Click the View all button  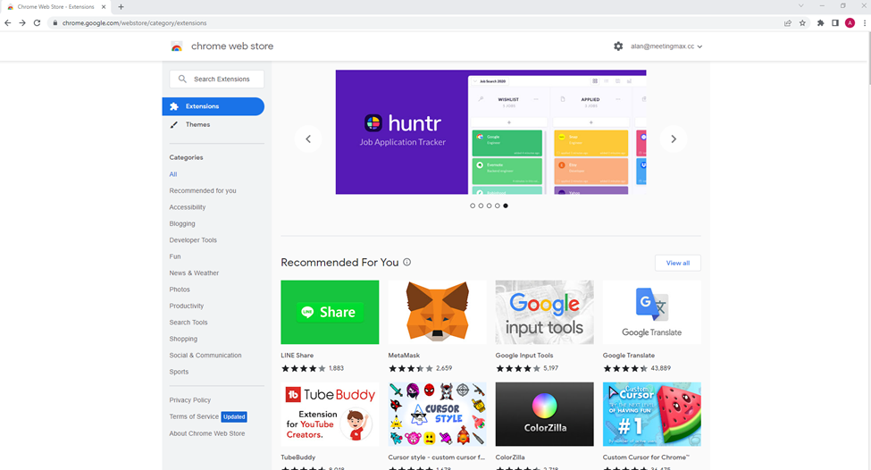[x=678, y=263]
